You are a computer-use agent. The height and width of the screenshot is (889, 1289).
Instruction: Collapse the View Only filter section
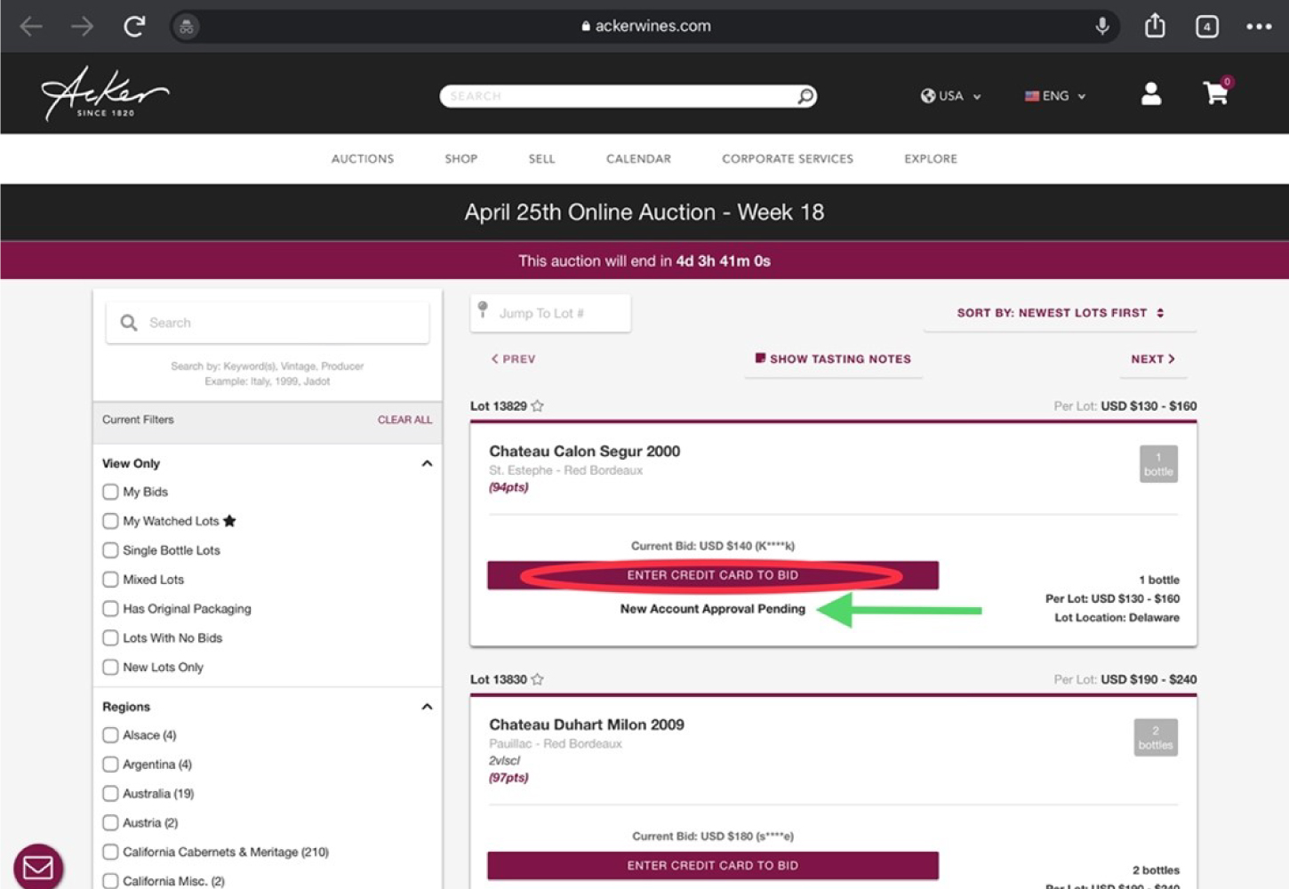click(427, 463)
